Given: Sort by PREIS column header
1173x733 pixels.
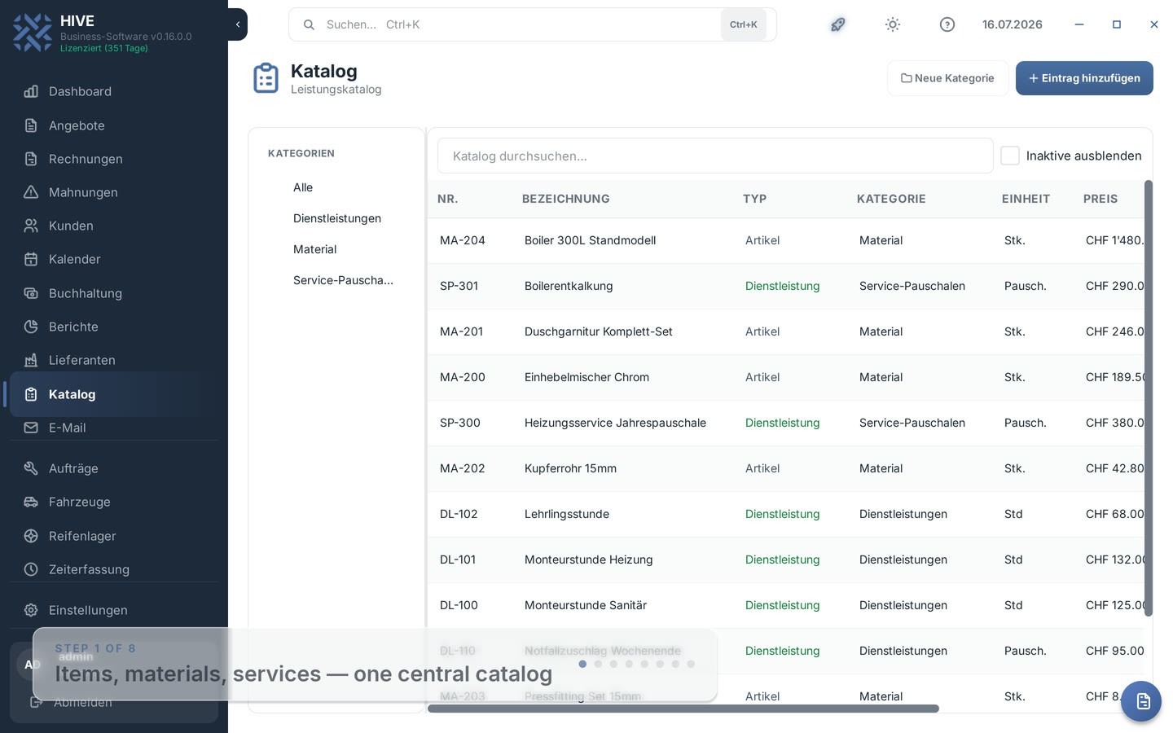Looking at the screenshot, I should point(1101,199).
